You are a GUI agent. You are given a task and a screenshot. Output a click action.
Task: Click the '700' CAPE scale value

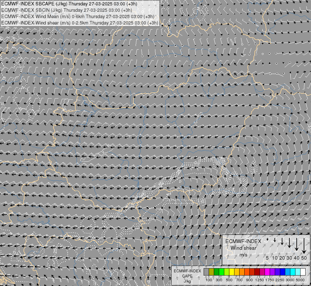pos(240,280)
